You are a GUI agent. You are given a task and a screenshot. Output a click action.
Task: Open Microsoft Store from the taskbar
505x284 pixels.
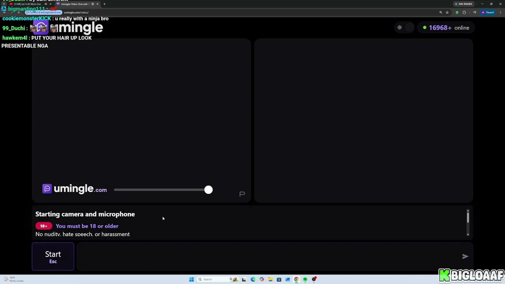[279, 279]
